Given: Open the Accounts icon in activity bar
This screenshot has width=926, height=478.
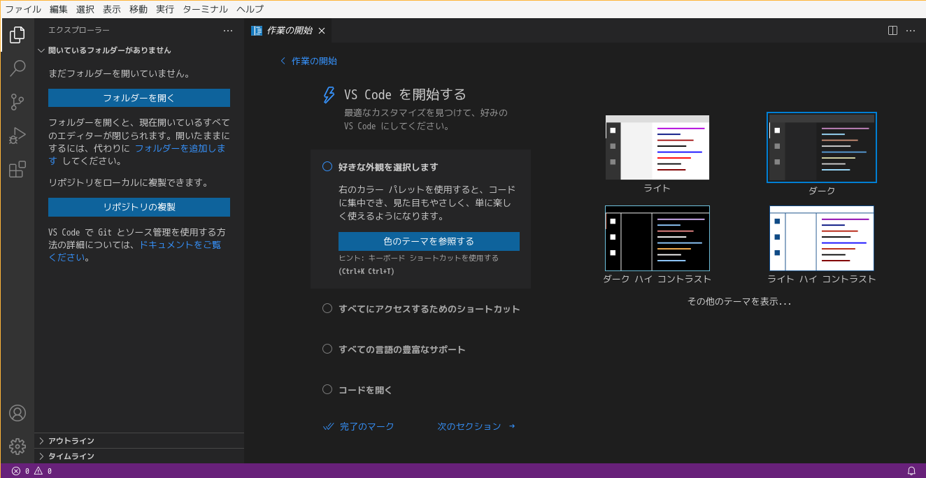Looking at the screenshot, I should pyautogui.click(x=17, y=413).
